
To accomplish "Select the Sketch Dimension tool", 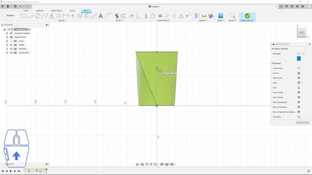I will point(66,16).
